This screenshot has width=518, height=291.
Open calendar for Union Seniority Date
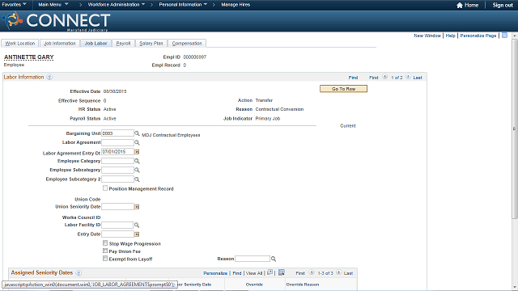point(137,207)
